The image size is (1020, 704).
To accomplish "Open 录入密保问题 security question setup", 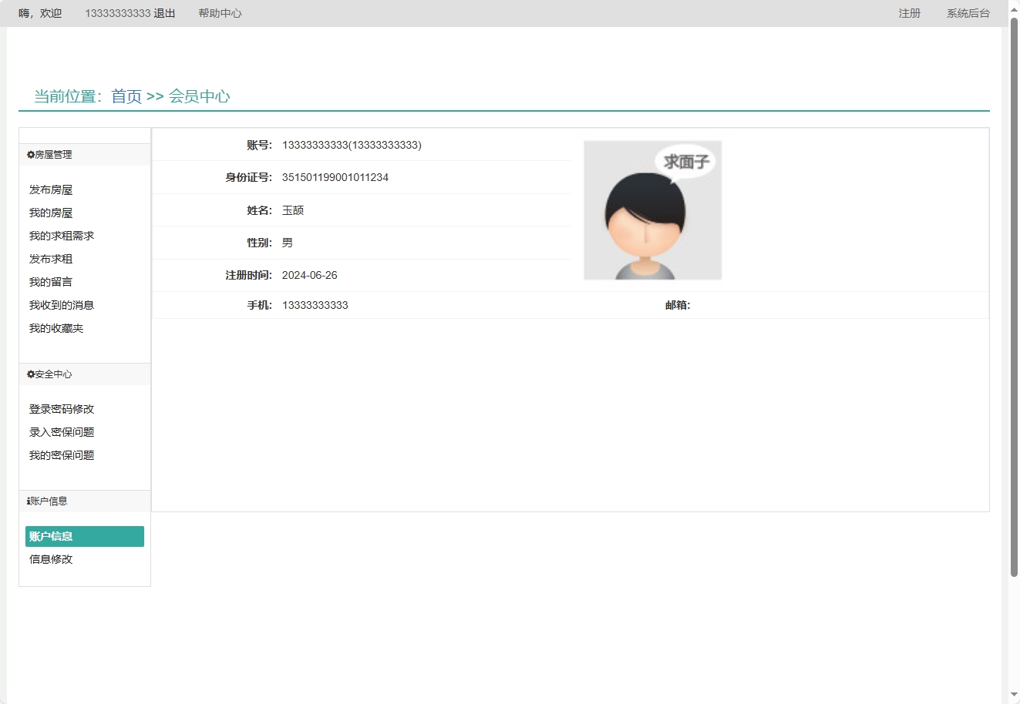I will pyautogui.click(x=60, y=432).
